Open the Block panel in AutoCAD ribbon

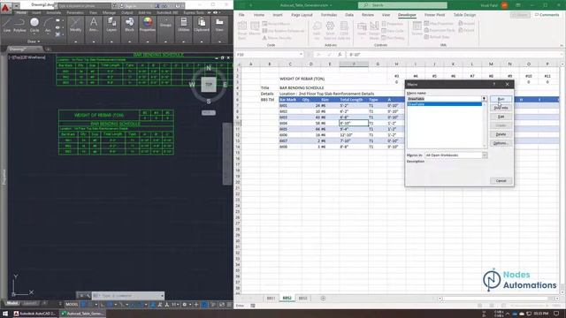click(130, 26)
